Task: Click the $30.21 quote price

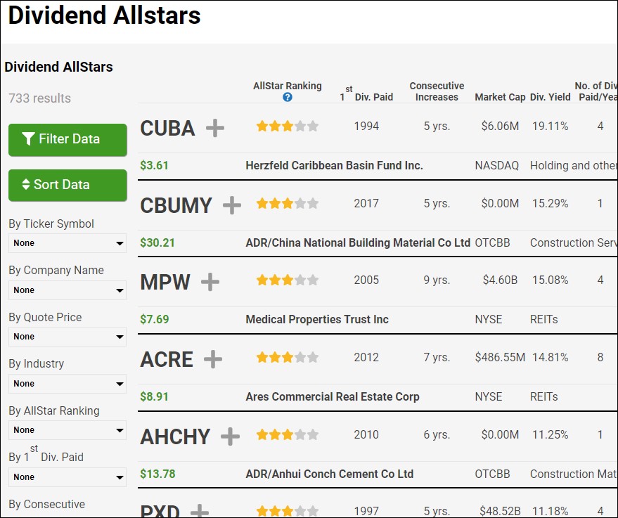Action: [157, 242]
